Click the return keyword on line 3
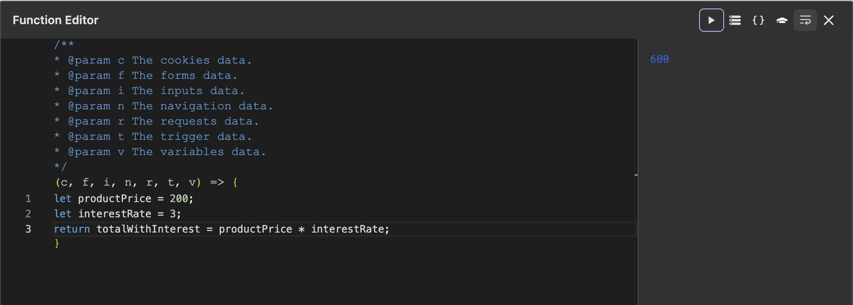Image resolution: width=853 pixels, height=305 pixels. click(72, 229)
